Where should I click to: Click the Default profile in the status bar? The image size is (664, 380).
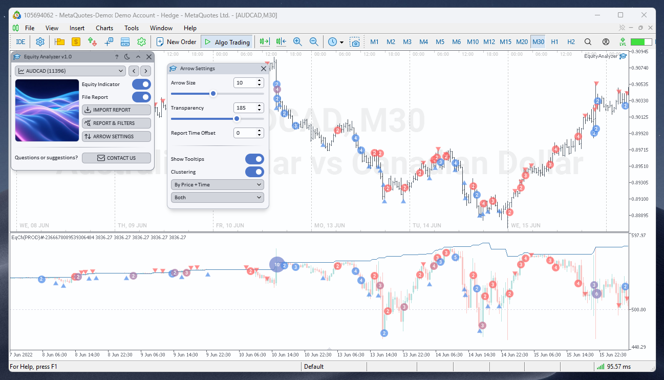(x=314, y=367)
